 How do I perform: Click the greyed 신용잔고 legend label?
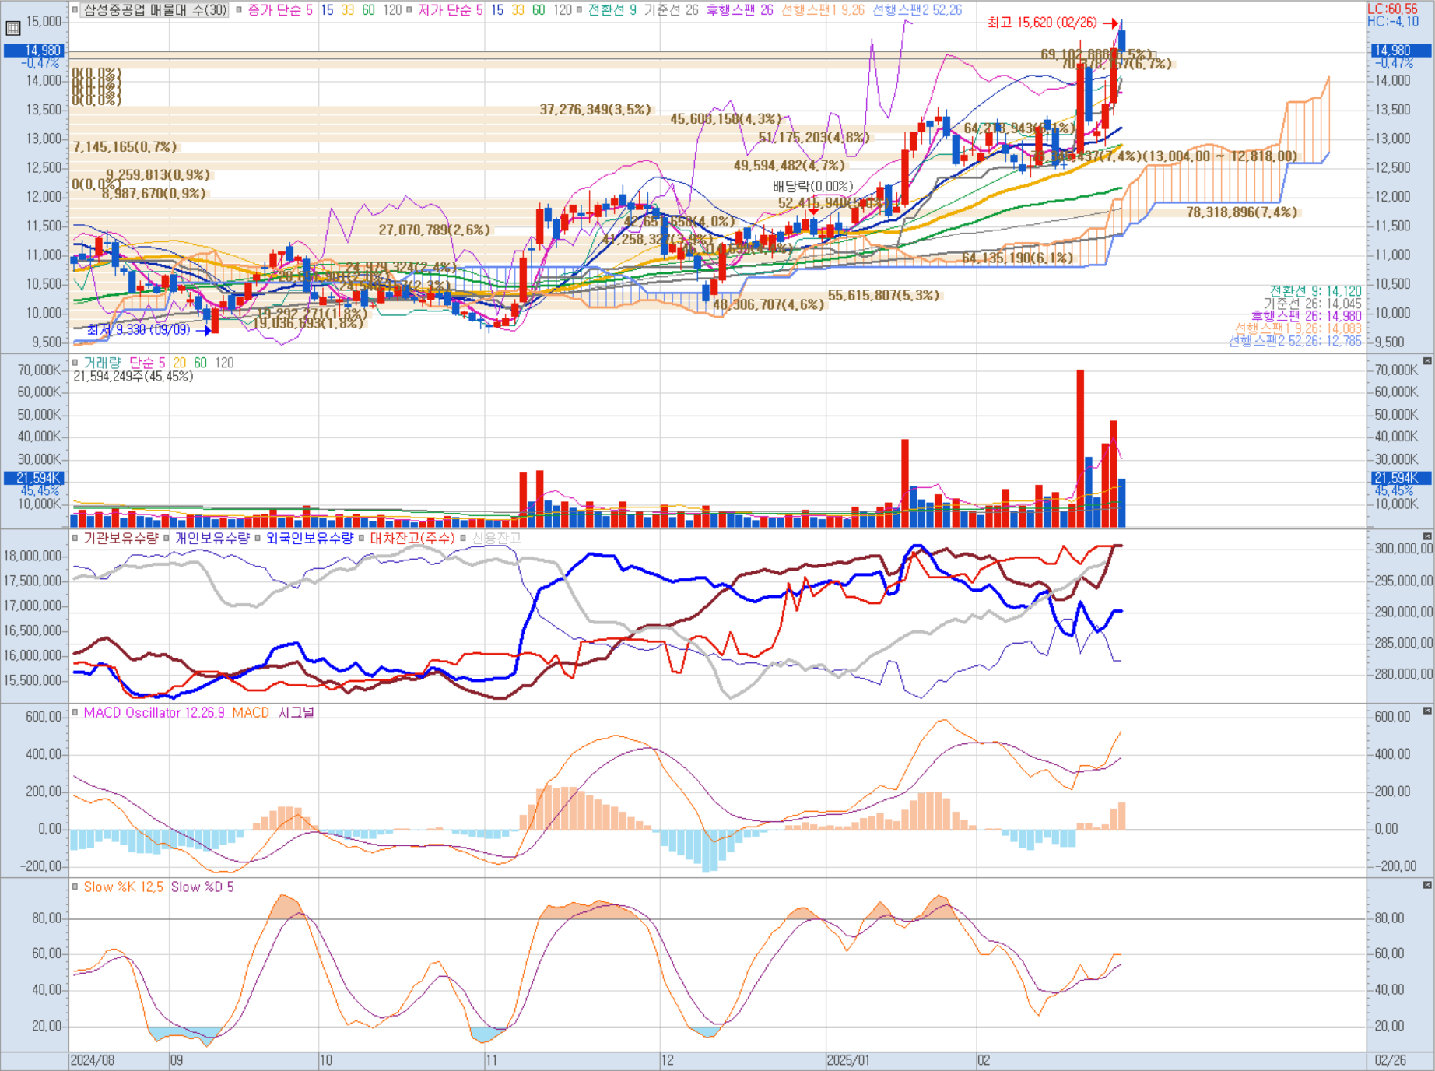(x=496, y=538)
